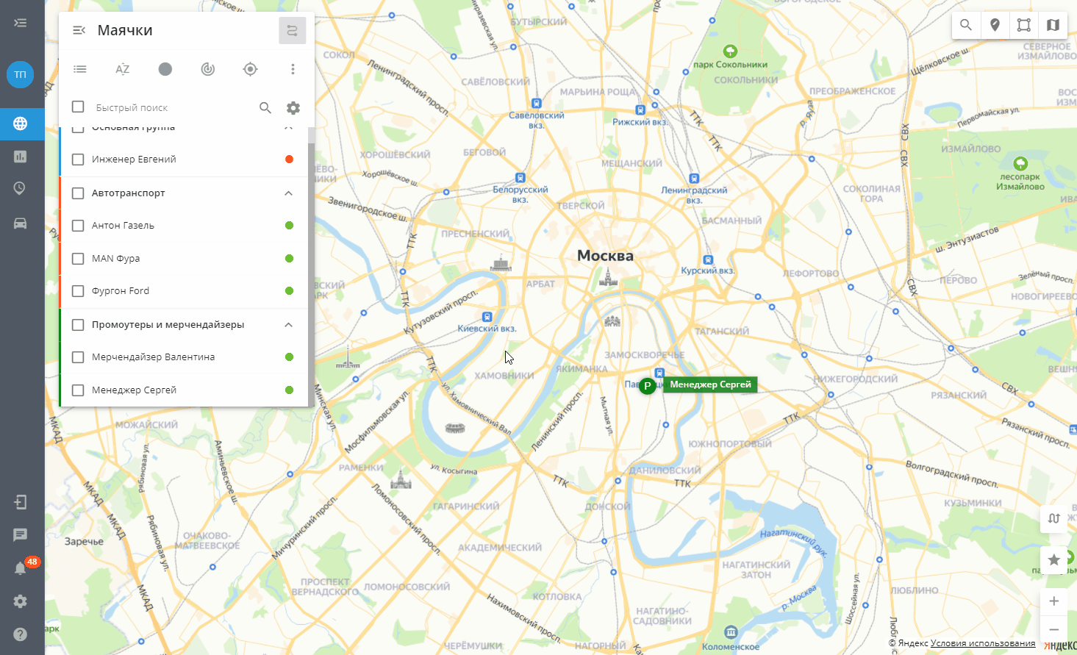The height and width of the screenshot is (655, 1077).
Task: Check Промоутеры и мерчендайзеры group checkbox
Action: [78, 325]
